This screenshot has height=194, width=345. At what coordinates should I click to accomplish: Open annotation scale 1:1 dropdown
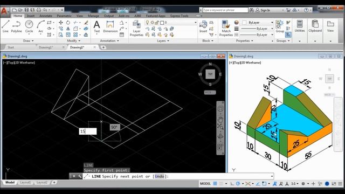295,183
